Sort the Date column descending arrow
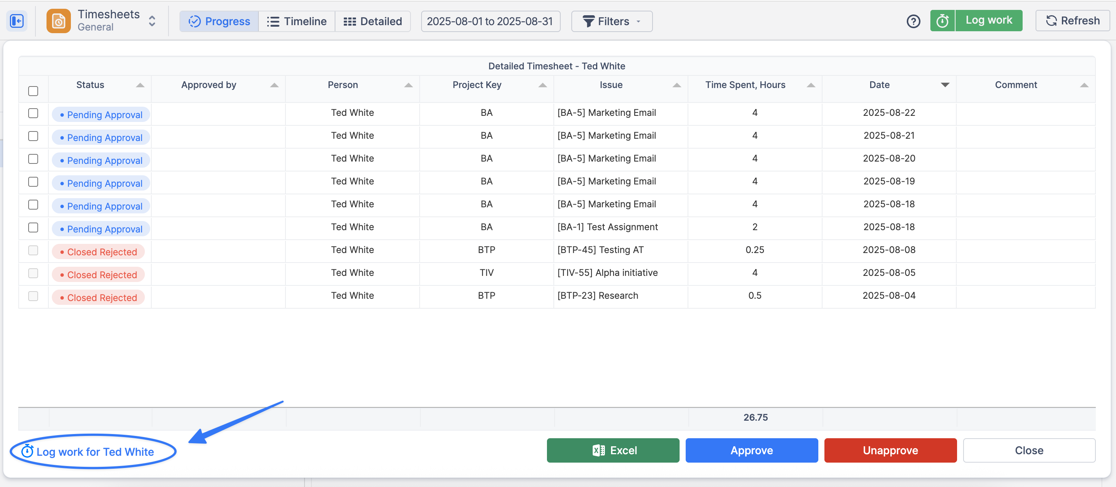The image size is (1116, 487). 945,85
